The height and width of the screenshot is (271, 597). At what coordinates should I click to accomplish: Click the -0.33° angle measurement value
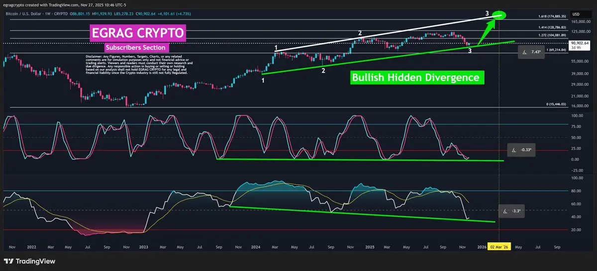tap(527, 149)
